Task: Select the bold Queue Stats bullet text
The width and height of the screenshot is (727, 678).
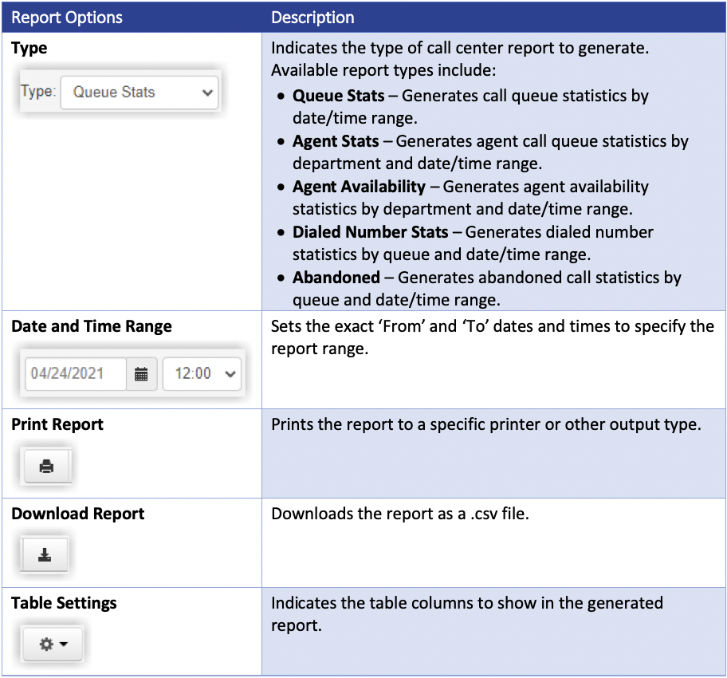Action: (x=339, y=96)
